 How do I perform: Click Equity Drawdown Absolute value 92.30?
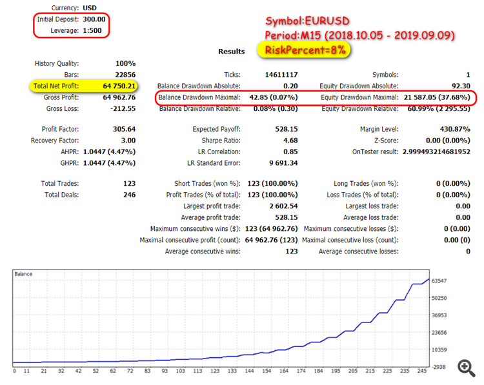pos(461,86)
